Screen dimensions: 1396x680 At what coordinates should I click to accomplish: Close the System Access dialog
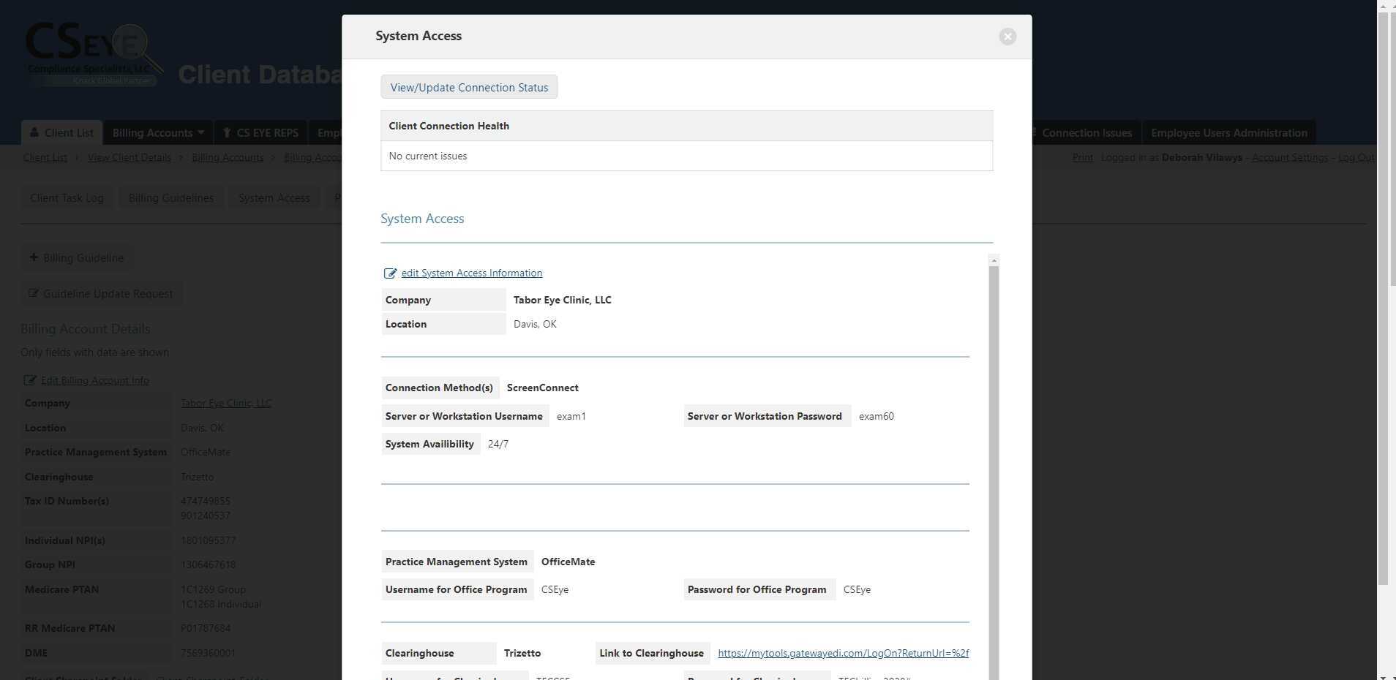1007,36
